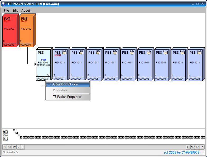Screen dimensions: 207x157
Task: Choose TS Packet Properties from context menu
Action: click(x=68, y=97)
